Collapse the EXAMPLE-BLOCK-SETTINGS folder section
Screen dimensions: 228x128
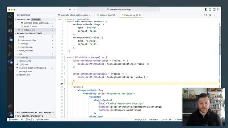(x=16, y=33)
